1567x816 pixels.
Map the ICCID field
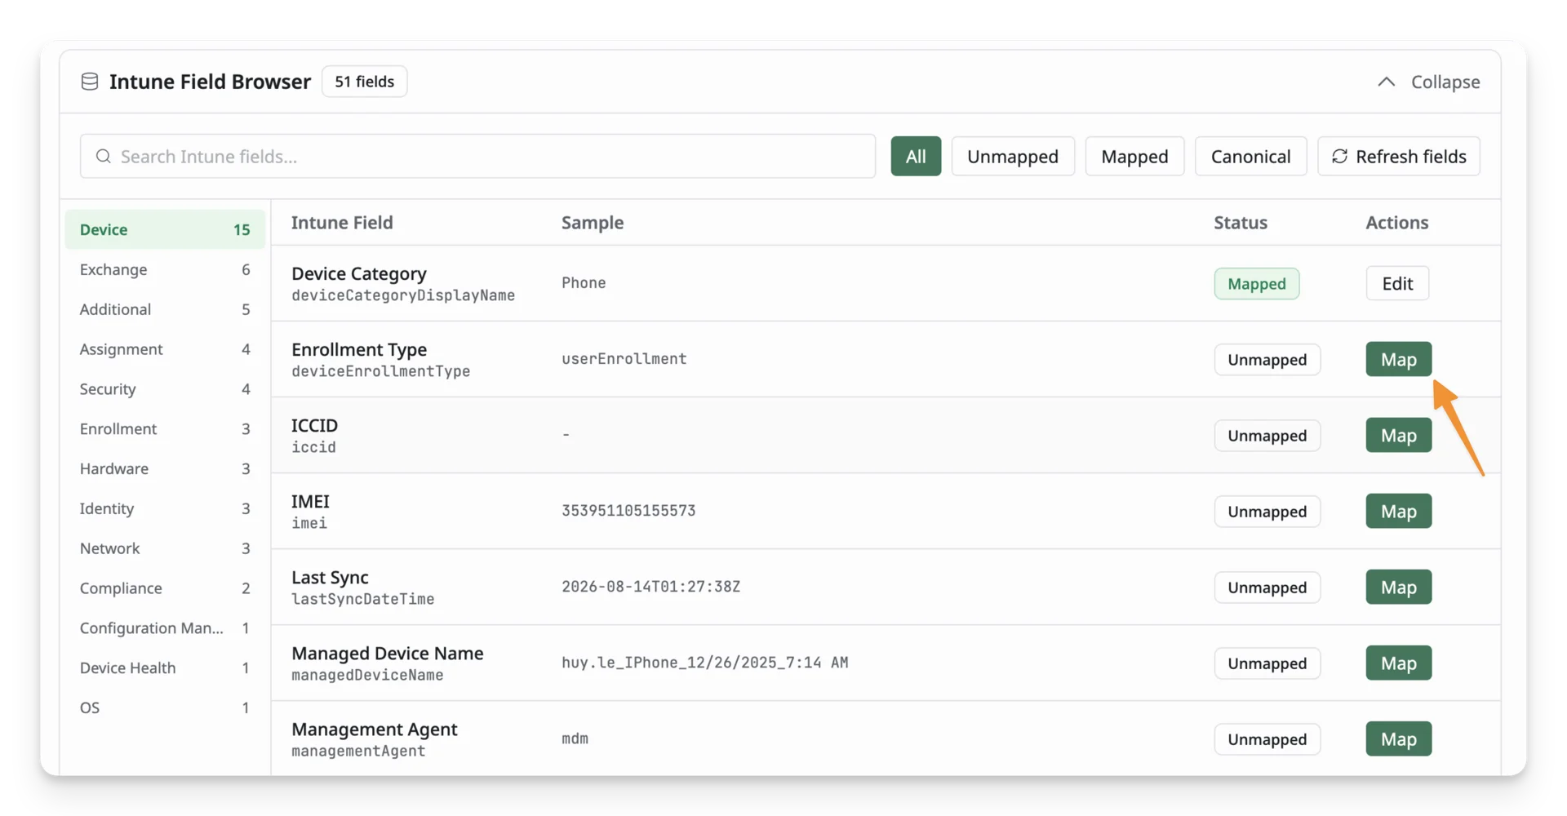1398,435
